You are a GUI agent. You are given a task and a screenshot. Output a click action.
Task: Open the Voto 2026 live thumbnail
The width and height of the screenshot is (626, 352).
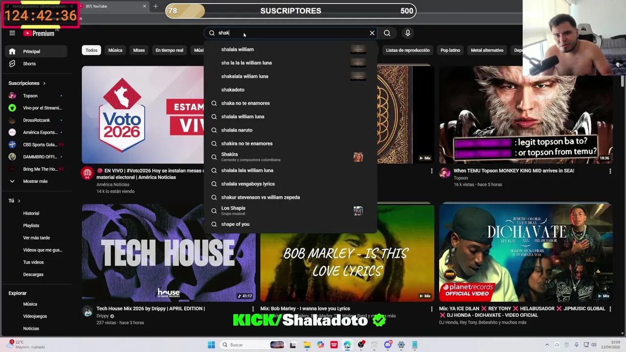click(143, 114)
